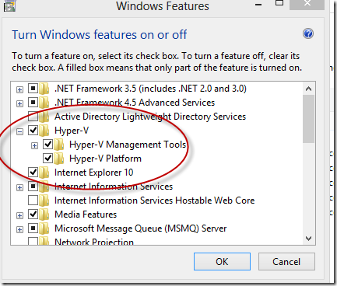Click the scrollbar up arrow

[308, 89]
